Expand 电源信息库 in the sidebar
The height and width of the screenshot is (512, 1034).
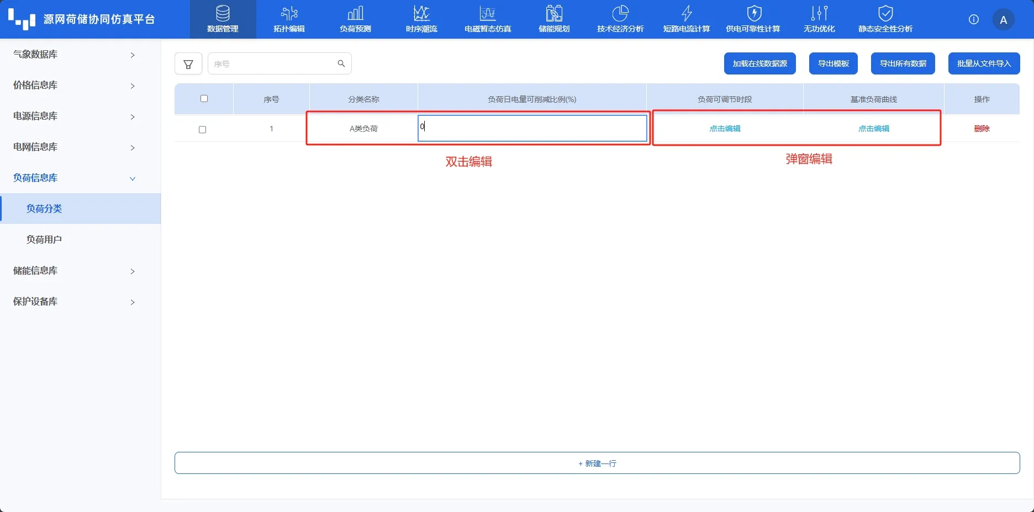pos(80,116)
